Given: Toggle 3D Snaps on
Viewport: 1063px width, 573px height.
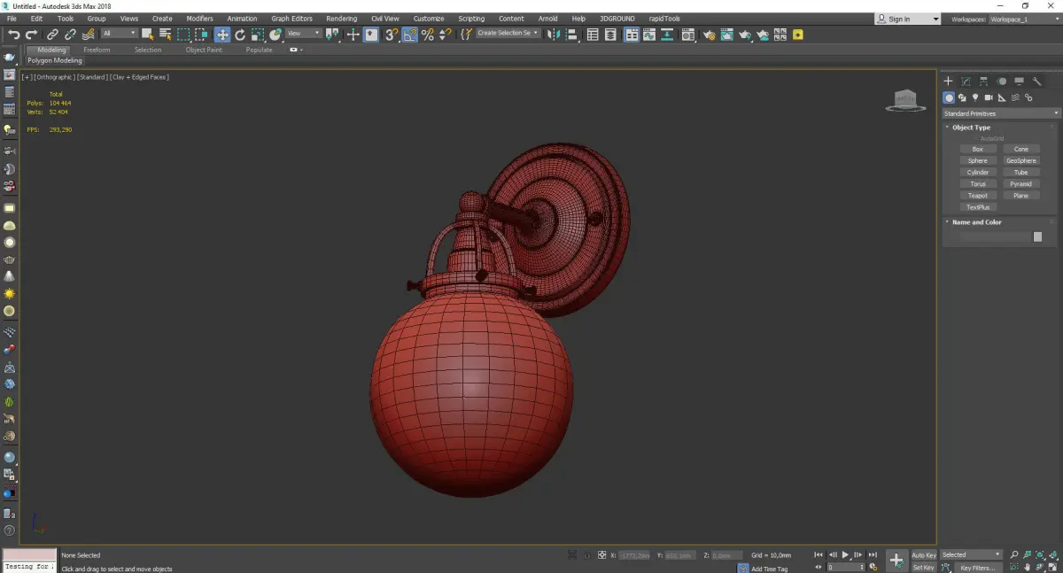Looking at the screenshot, I should tap(391, 35).
